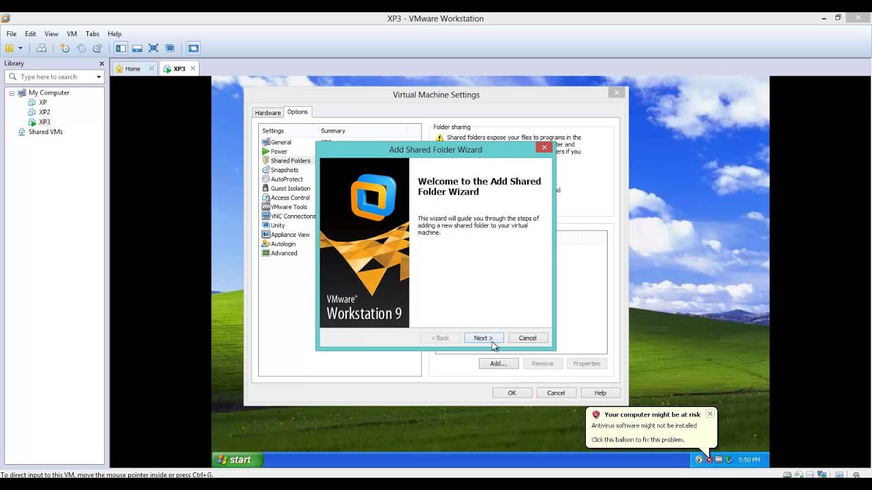This screenshot has width=872, height=490.
Task: Dismiss the antivirus risk balloon
Action: pyautogui.click(x=709, y=414)
